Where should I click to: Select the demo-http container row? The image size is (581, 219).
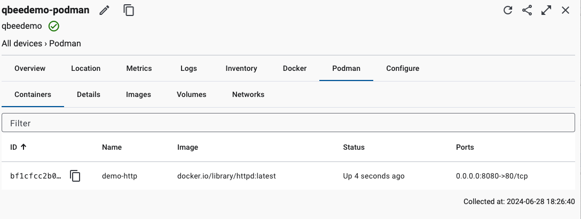coord(120,176)
